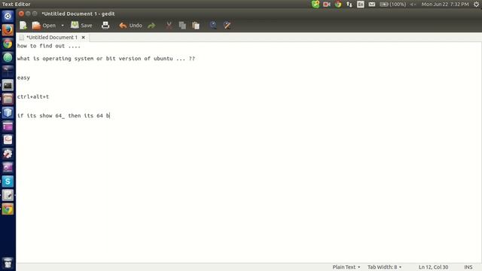Open the mail envelope indicator
Image resolution: width=482 pixels, height=271 pixels.
pos(371,5)
